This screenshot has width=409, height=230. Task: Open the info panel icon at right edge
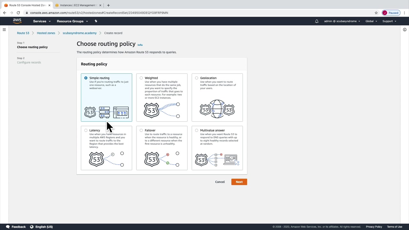tap(405, 30)
